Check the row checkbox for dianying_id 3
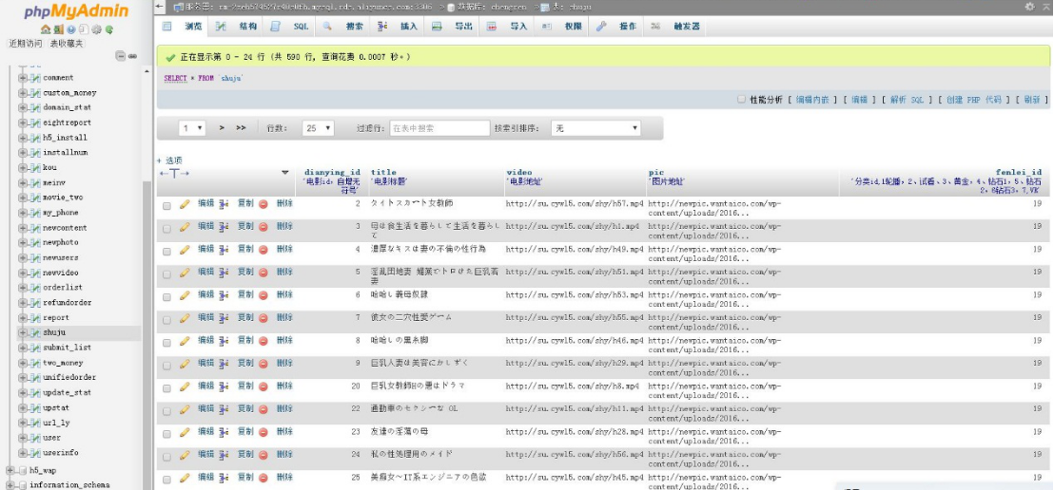The image size is (1054, 490). 166,228
